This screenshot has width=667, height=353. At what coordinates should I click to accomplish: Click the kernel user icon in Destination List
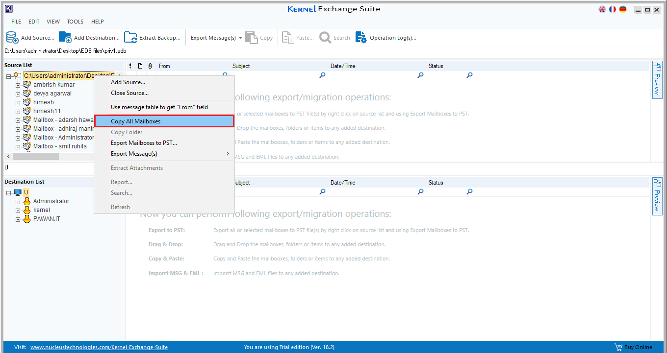tap(27, 210)
